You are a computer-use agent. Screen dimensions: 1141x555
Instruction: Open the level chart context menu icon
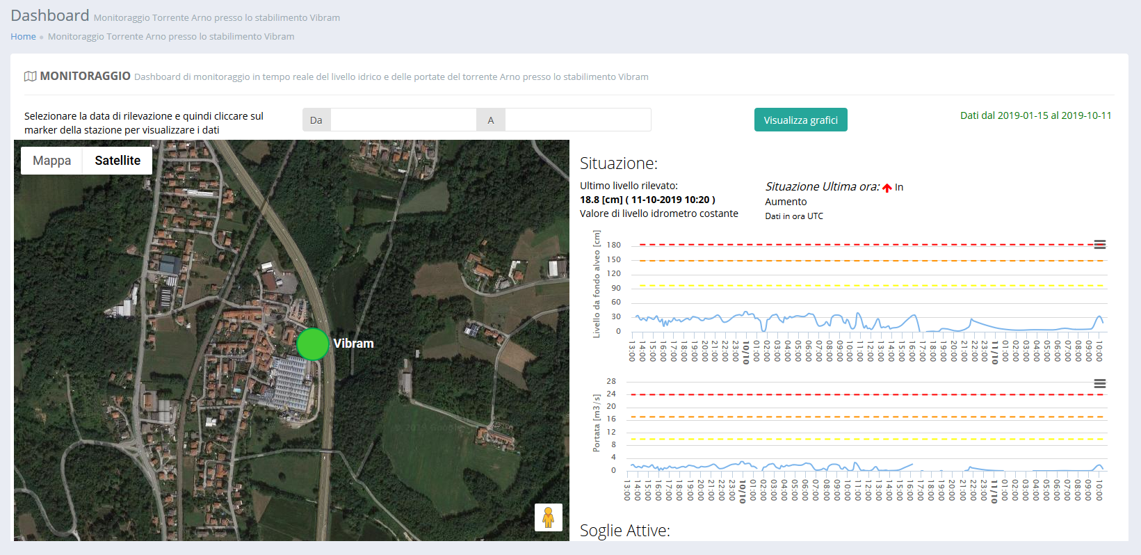click(x=1099, y=245)
